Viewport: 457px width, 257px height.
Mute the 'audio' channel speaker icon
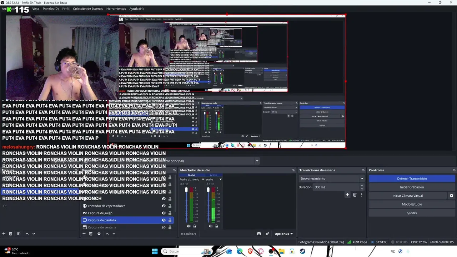210,226
